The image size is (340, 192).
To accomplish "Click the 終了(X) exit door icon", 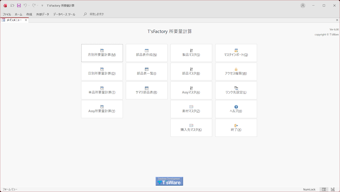I will [x=236, y=126].
